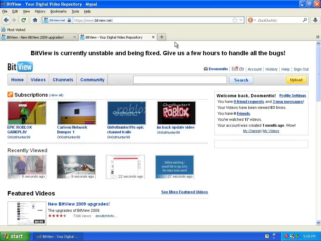Screen dimensions: 321x241
Task: Click the History link in page header
Action: click(x=271, y=69)
